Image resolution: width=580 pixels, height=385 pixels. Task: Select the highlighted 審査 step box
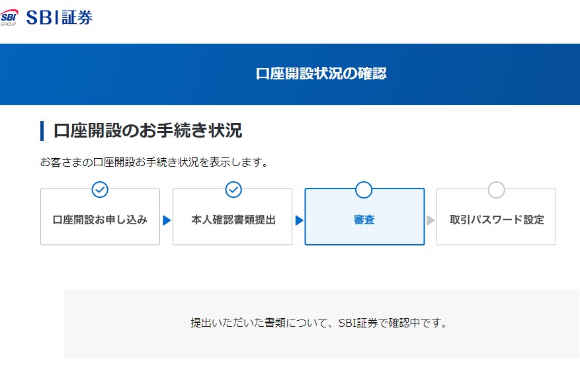click(364, 217)
